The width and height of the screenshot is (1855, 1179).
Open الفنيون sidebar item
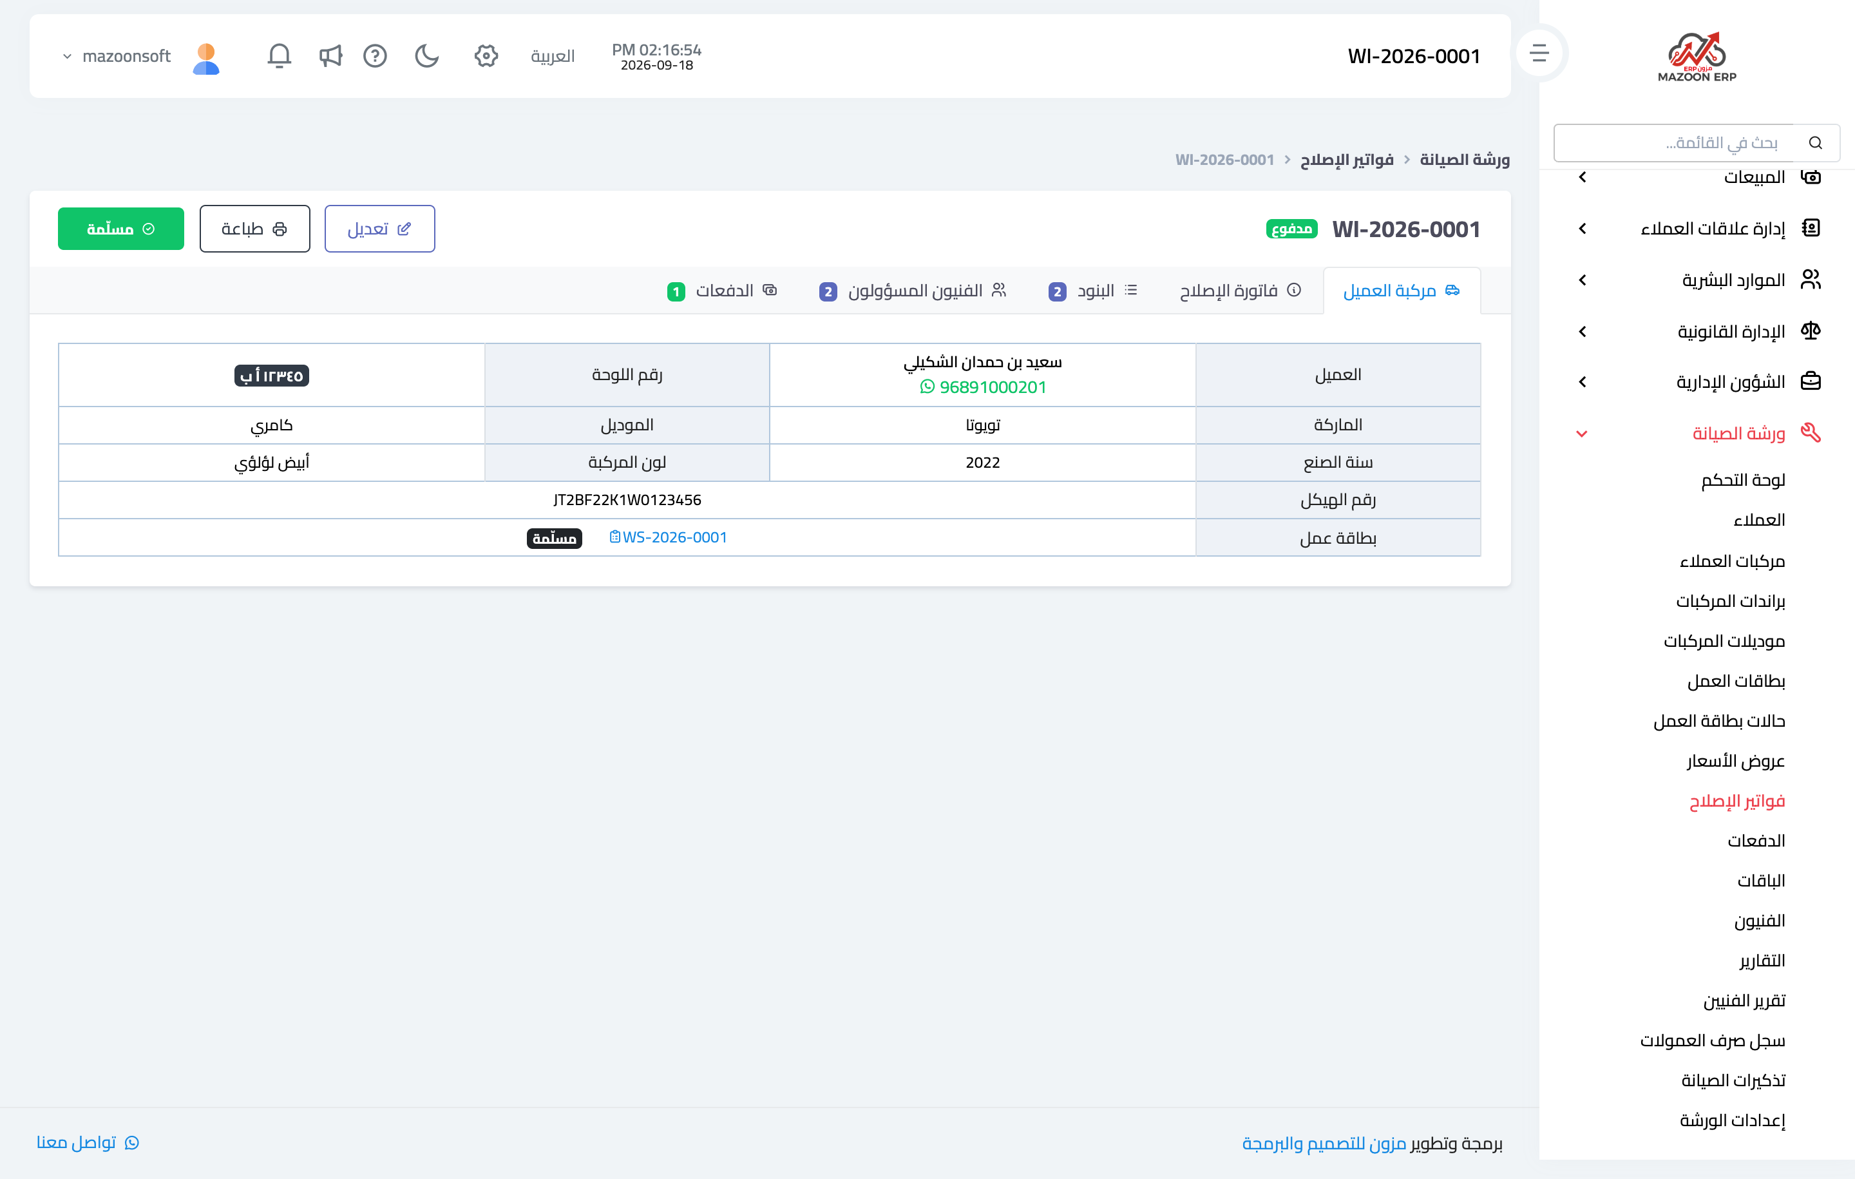coord(1760,921)
